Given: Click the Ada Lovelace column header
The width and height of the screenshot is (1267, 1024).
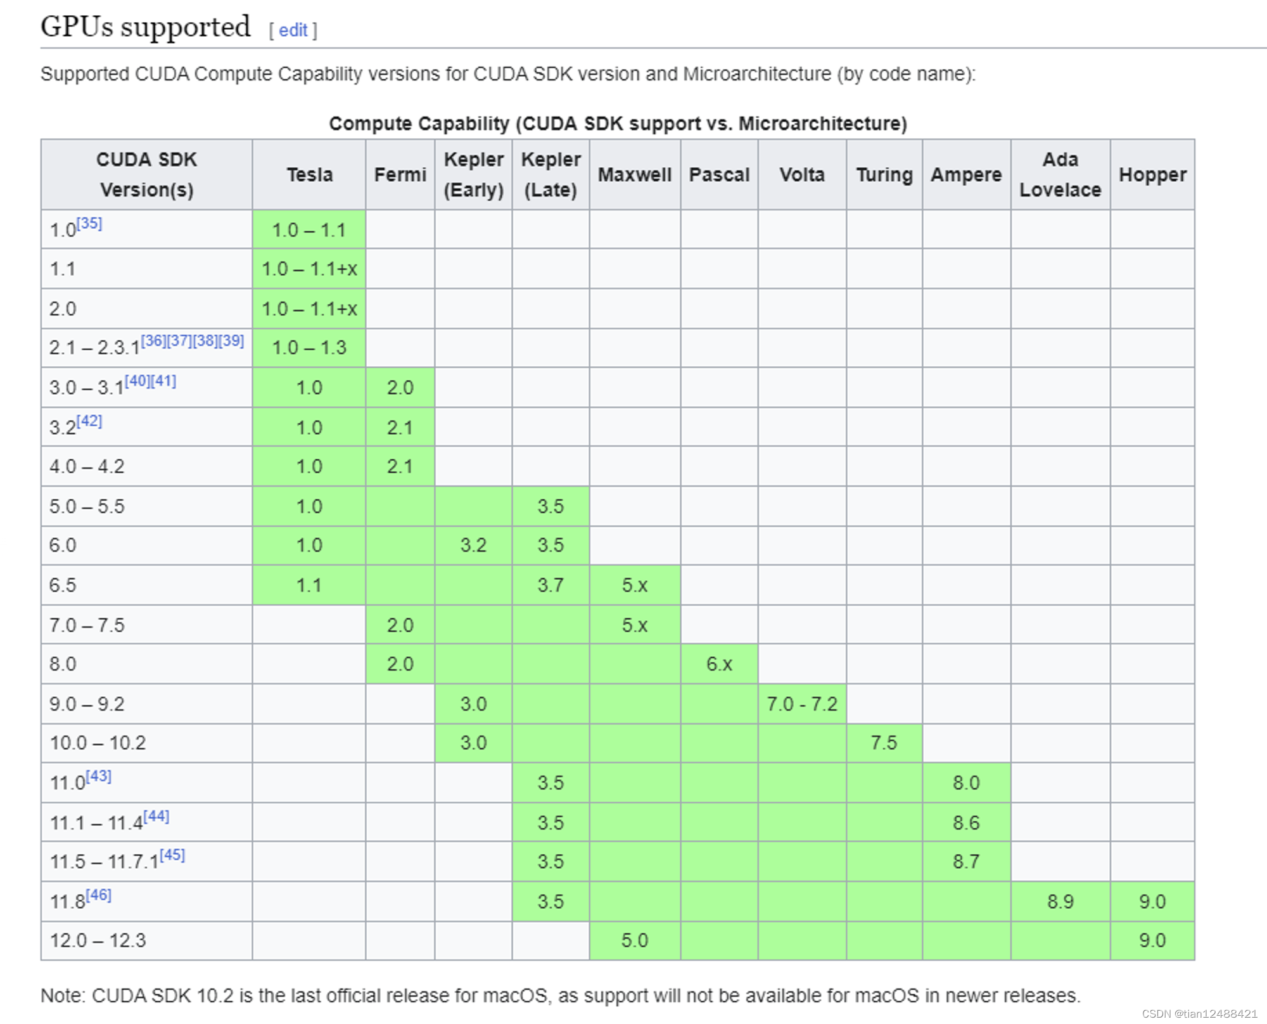Looking at the screenshot, I should [1060, 175].
